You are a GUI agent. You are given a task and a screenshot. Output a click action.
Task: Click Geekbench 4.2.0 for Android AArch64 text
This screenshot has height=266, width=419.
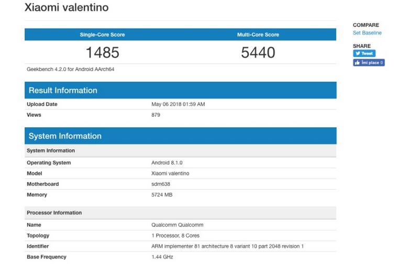[70, 69]
